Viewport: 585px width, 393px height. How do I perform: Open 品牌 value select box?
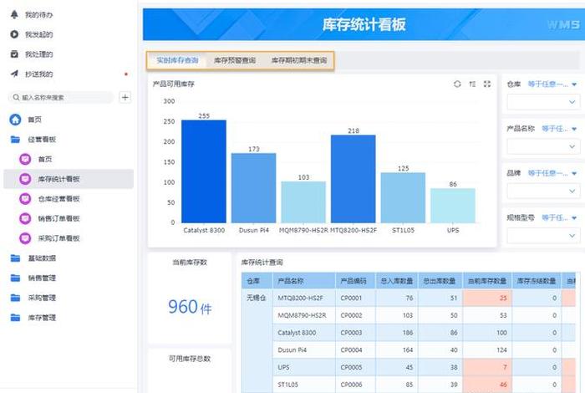pyautogui.click(x=543, y=191)
